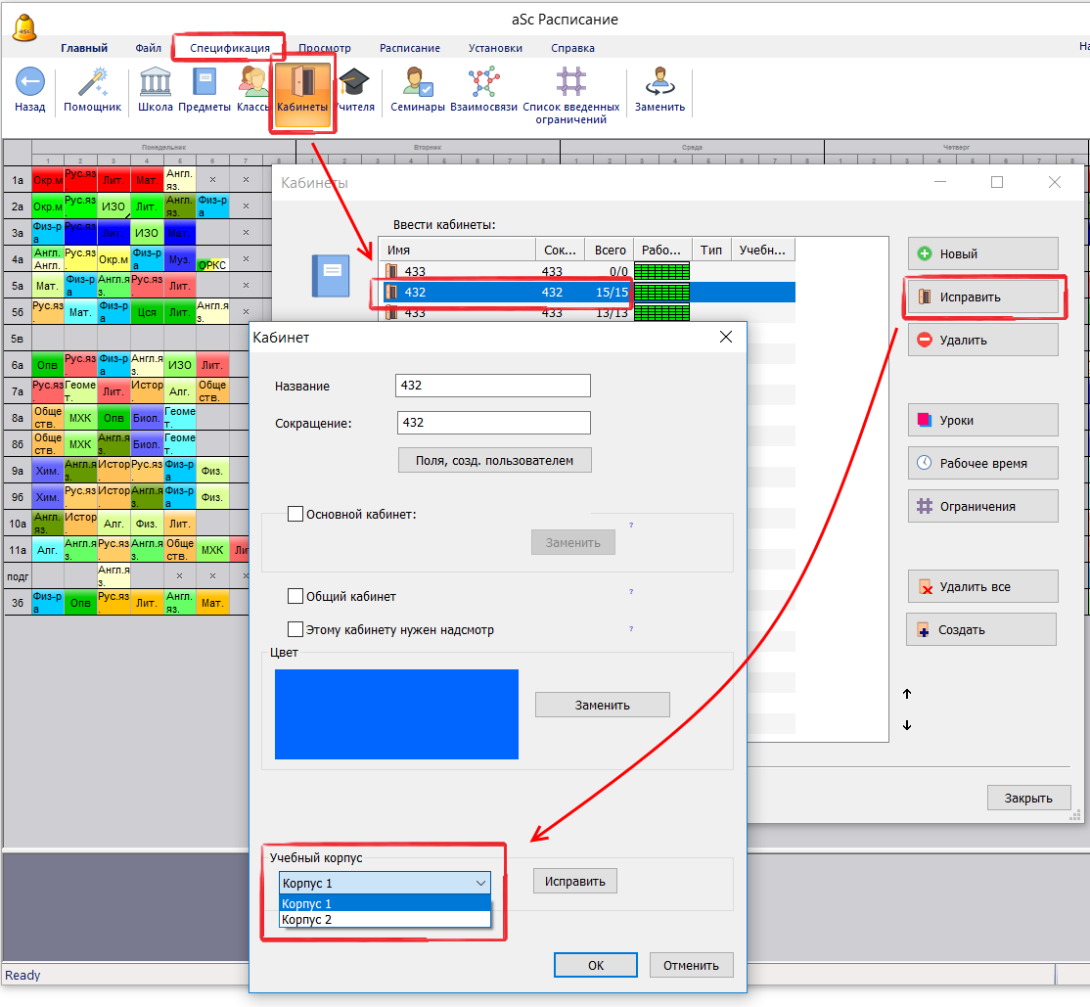This screenshot has width=1090, height=1007.
Task: Open the Помощник wizard tool
Action: (x=92, y=83)
